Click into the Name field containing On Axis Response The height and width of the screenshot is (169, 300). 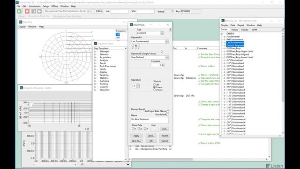[150, 120]
